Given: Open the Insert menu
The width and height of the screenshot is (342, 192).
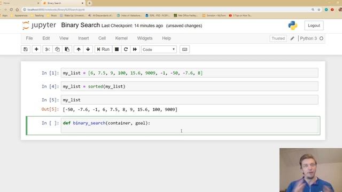Looking at the screenshot, I should coord(83,38).
